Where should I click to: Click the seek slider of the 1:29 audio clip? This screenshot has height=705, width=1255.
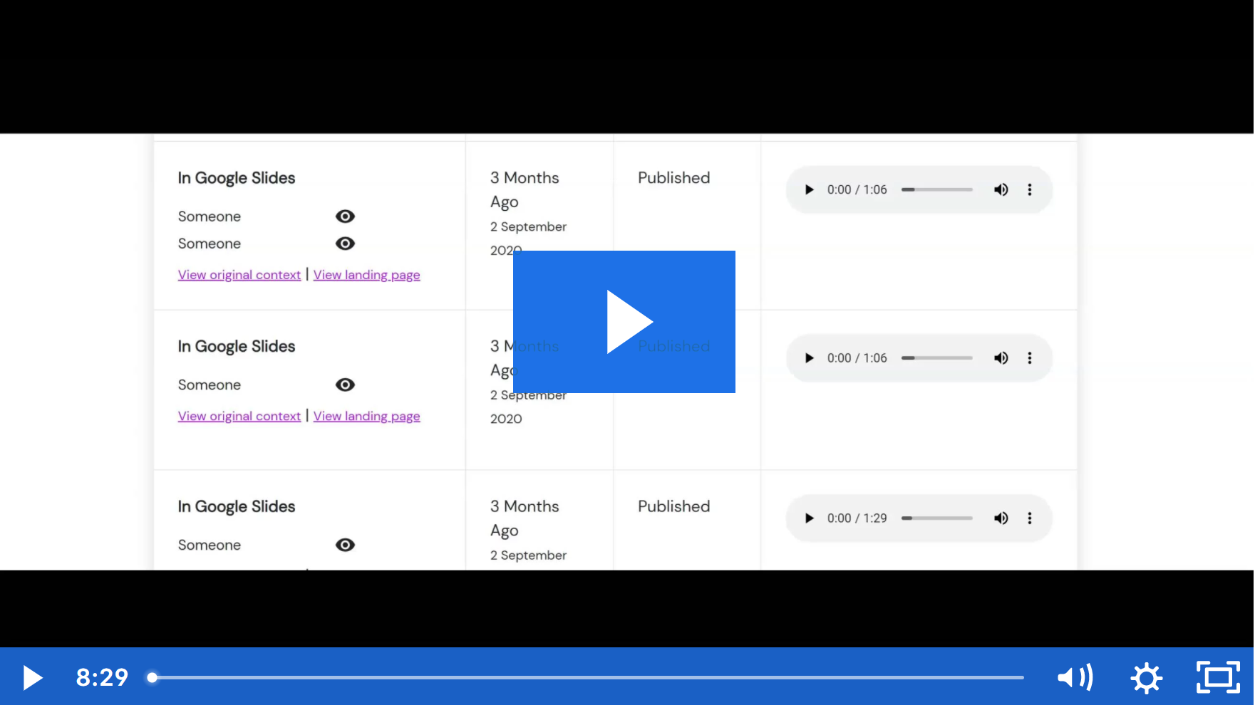(x=936, y=518)
